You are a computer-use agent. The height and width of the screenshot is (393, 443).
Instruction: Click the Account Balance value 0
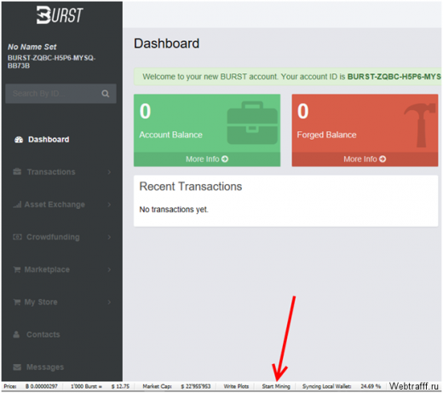145,111
